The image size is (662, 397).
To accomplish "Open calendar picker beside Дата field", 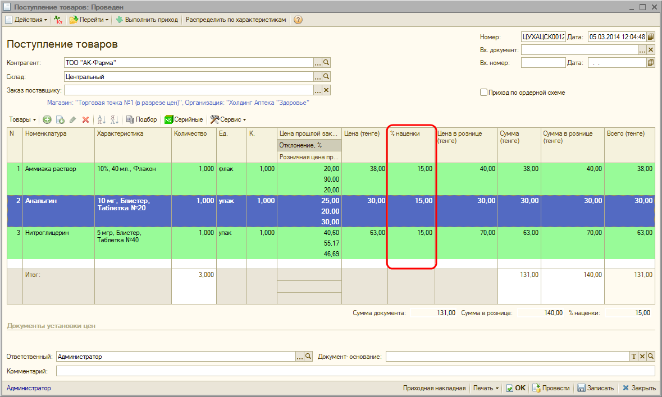I will pos(651,37).
